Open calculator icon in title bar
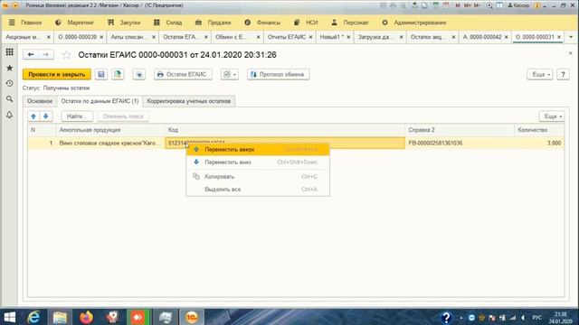The width and height of the screenshot is (579, 325). 436,5
